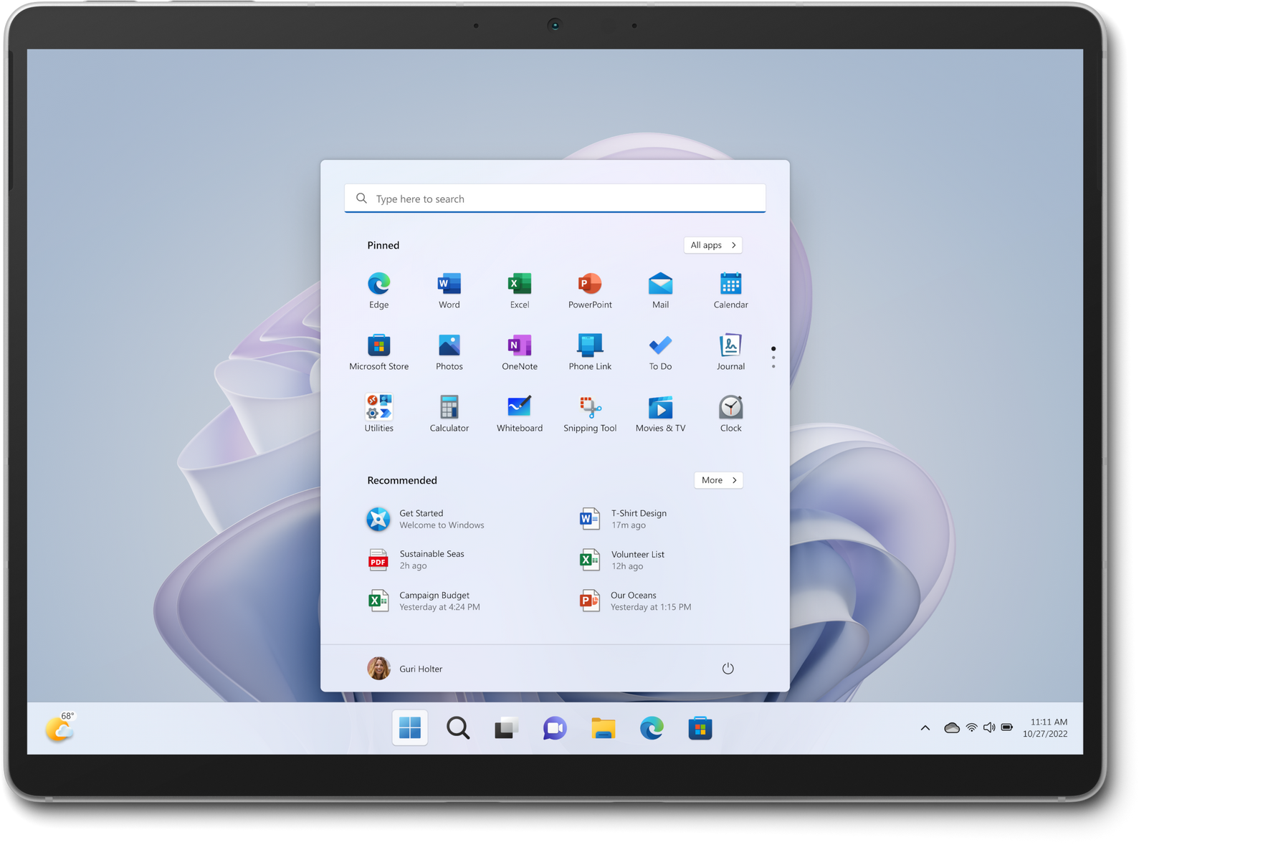This screenshot has height=860, width=1268.
Task: Go to third pinned apps page dot
Action: (x=773, y=367)
